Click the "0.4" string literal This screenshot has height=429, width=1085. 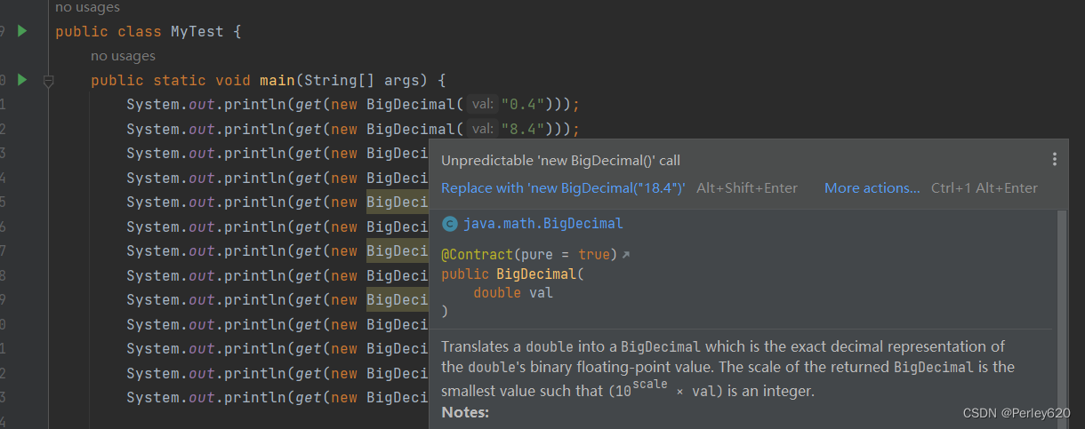click(x=522, y=105)
